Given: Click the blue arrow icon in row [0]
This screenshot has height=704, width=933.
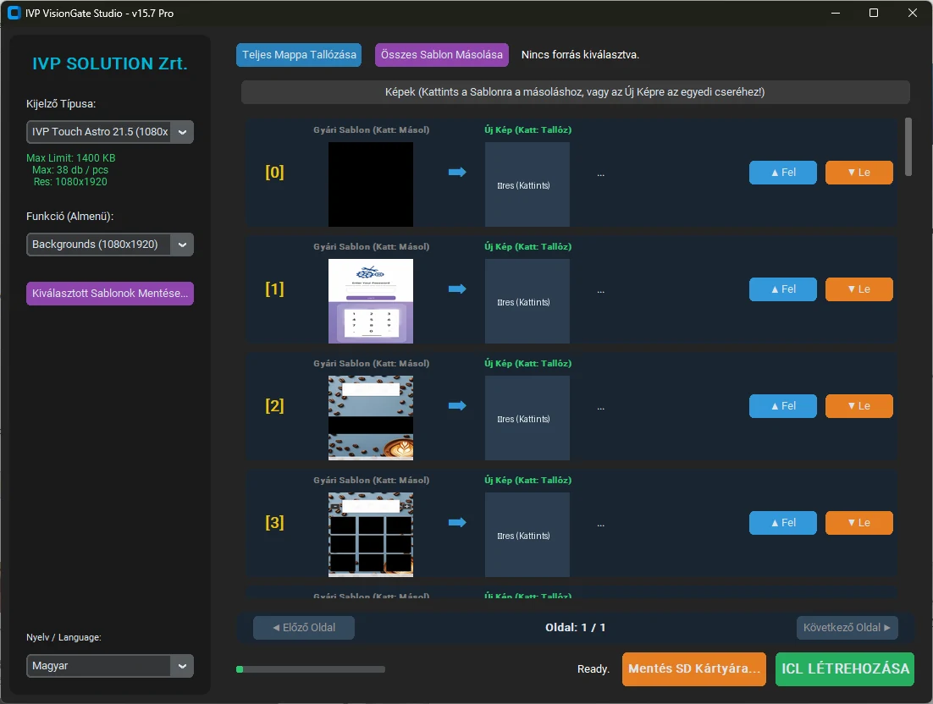Looking at the screenshot, I should pyautogui.click(x=457, y=173).
